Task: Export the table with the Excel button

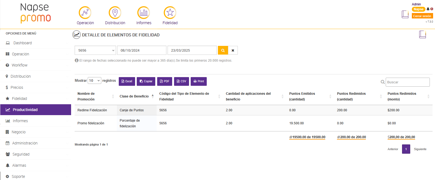Action: click(x=127, y=81)
